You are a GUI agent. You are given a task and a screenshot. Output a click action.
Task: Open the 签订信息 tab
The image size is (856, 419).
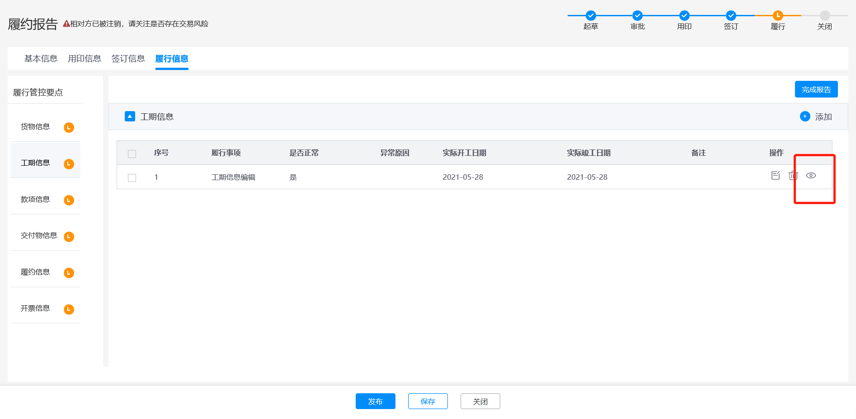(128, 59)
